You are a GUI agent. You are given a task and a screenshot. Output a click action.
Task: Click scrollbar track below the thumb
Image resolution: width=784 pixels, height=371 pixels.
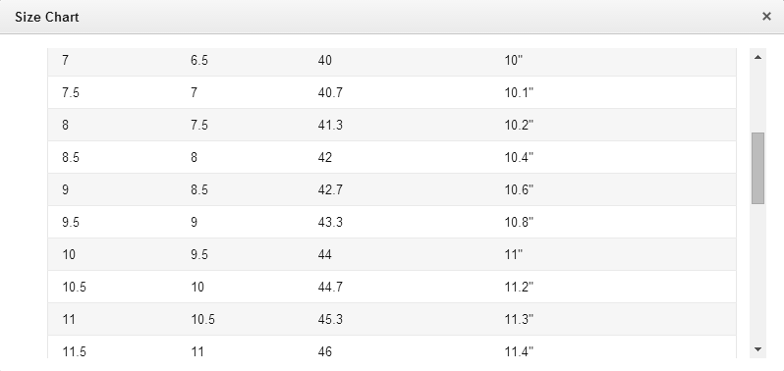coord(757,272)
